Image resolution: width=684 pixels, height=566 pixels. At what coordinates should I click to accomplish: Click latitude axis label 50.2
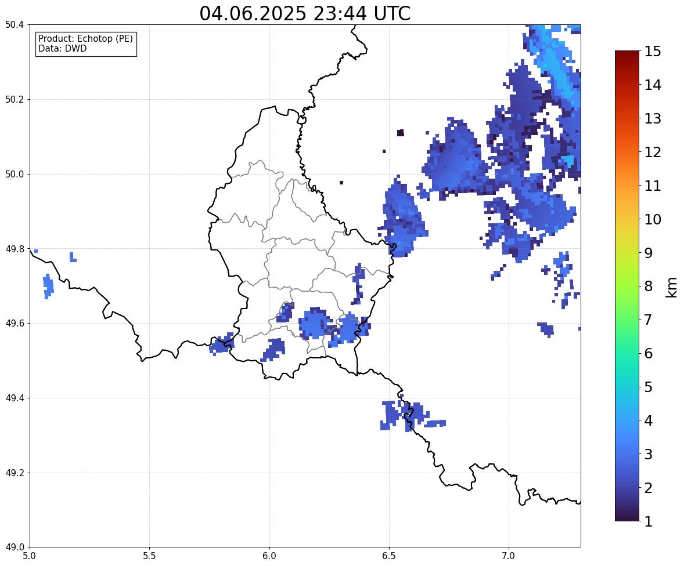15,99
